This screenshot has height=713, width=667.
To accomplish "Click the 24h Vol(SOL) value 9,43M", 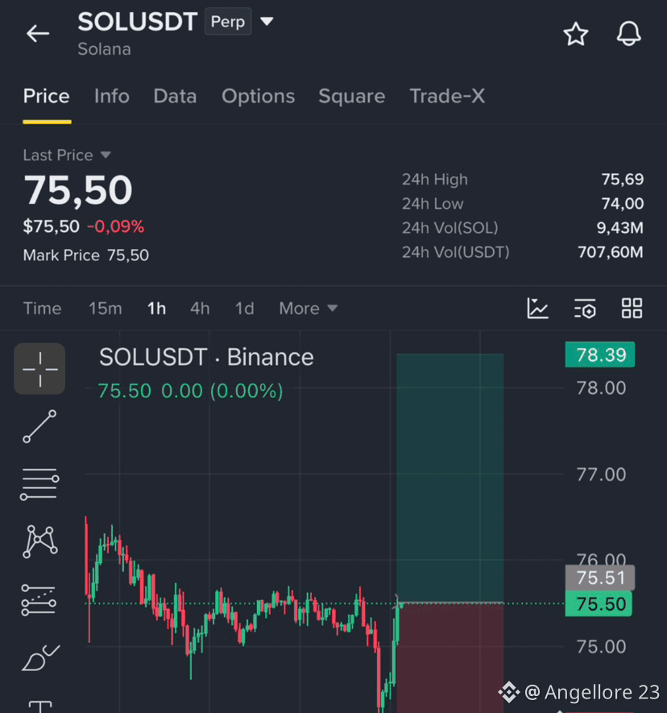I will point(620,227).
